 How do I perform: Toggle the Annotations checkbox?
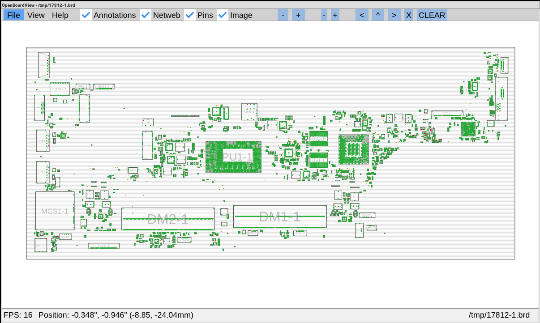point(86,15)
